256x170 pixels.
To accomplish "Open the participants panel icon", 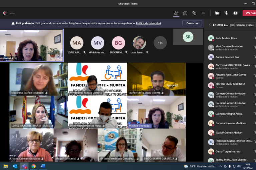I will (x=176, y=13).
